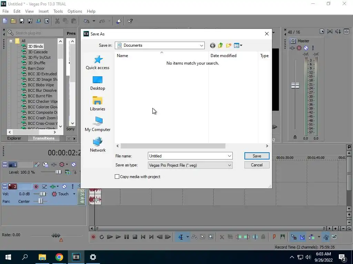
Task: Switch to the Transitions tab
Action: tap(44, 138)
